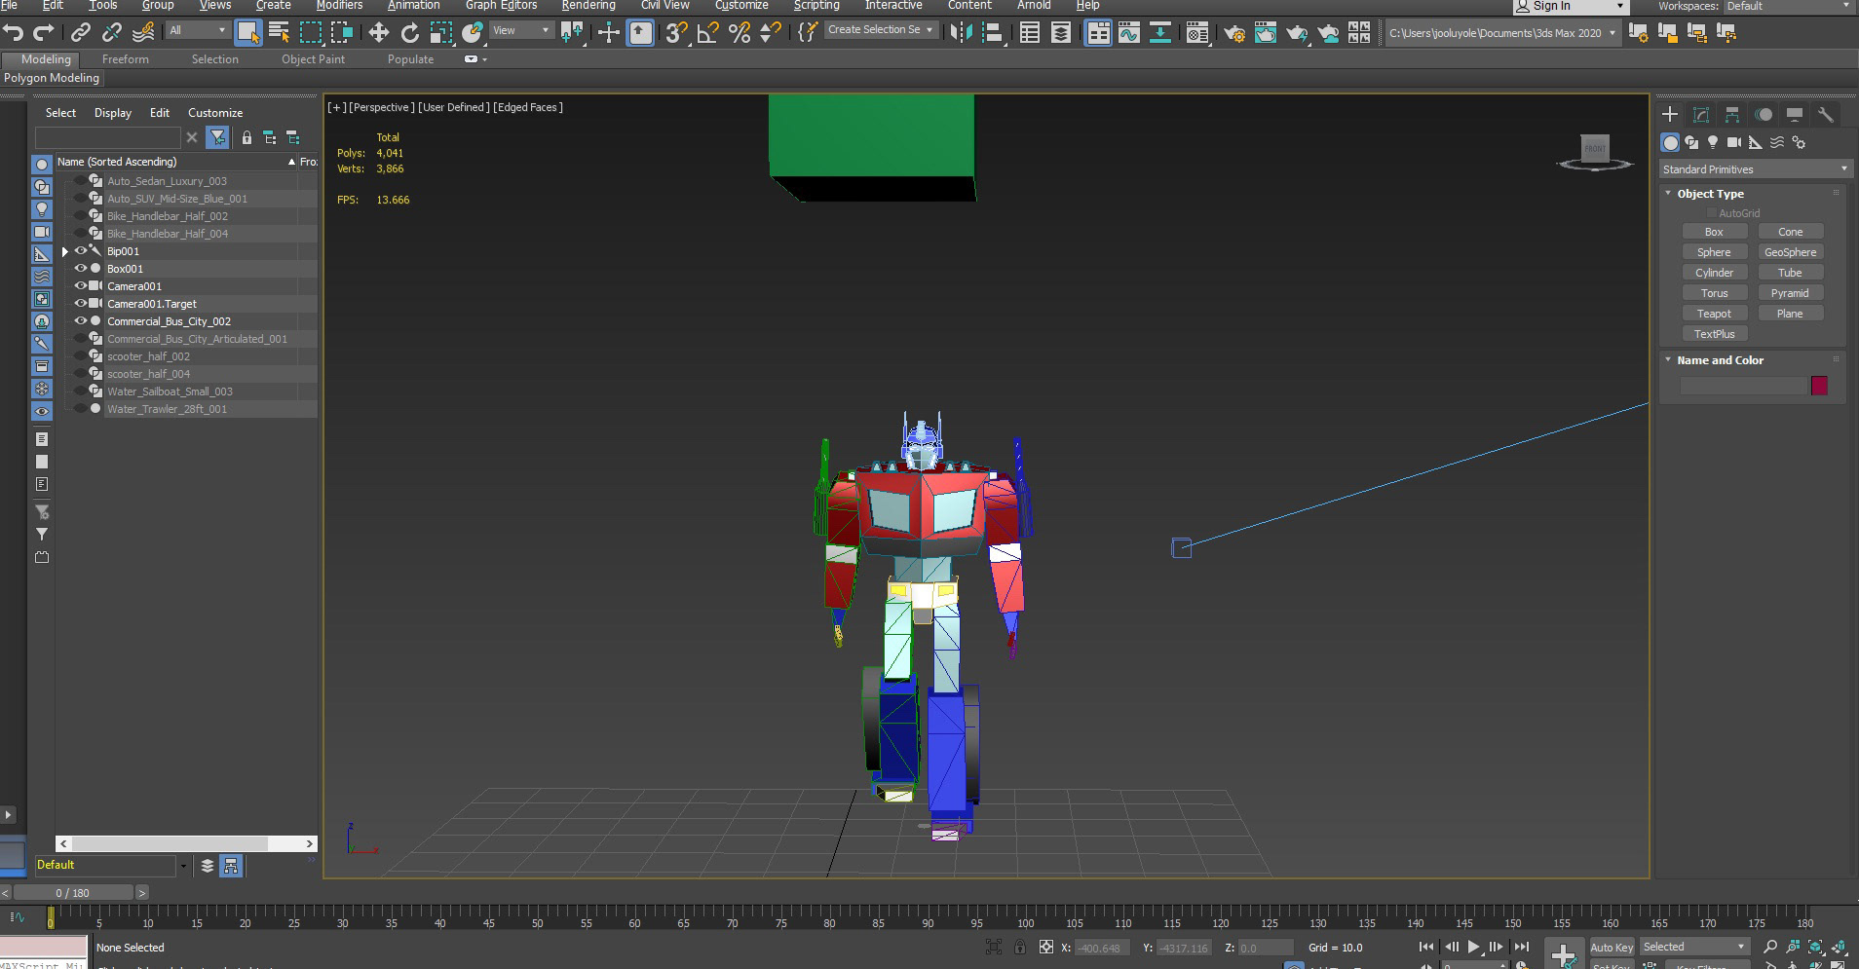The height and width of the screenshot is (969, 1859).
Task: Click the Redo arrow icon
Action: [43, 33]
